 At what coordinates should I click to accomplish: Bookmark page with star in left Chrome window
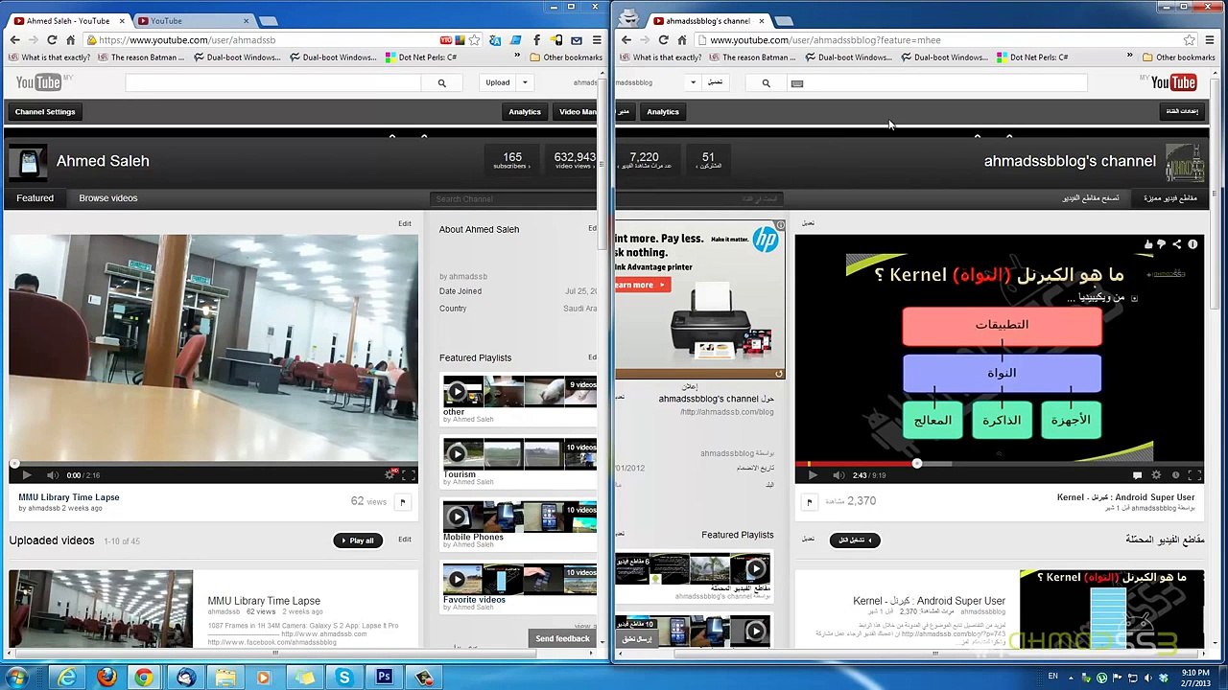click(x=474, y=40)
